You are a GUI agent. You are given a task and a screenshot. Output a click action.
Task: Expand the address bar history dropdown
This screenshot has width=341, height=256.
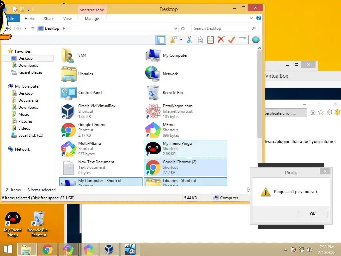175,29
